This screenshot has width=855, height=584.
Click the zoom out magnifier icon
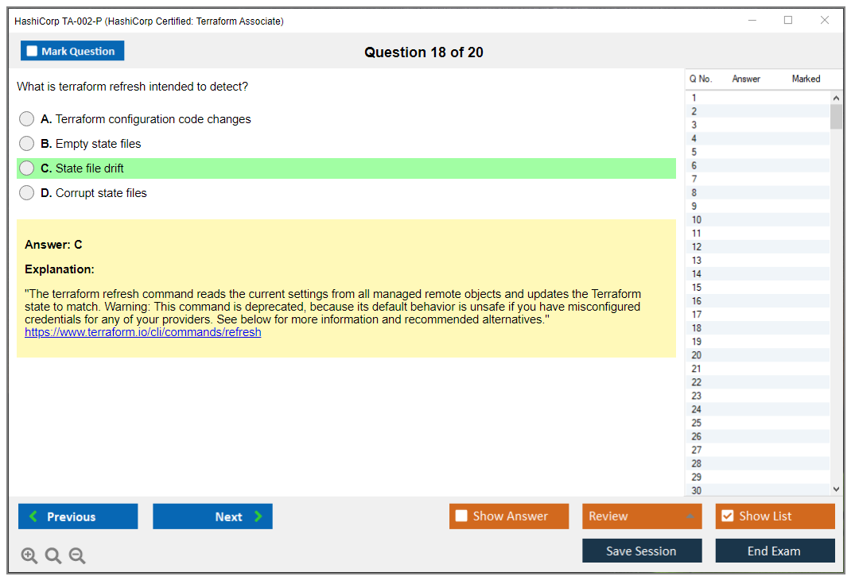pyautogui.click(x=77, y=556)
